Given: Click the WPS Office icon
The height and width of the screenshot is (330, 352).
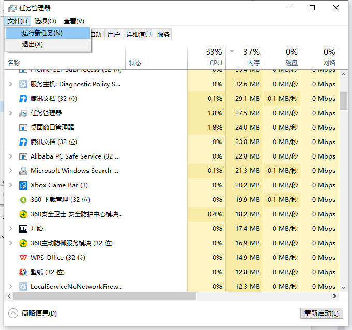Looking at the screenshot, I should (23, 258).
